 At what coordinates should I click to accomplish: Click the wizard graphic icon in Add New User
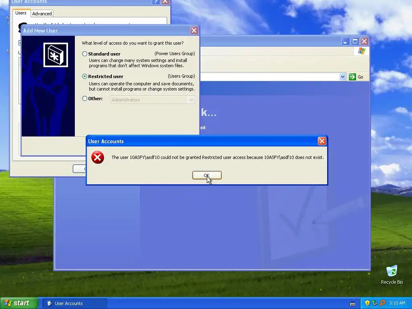56,55
